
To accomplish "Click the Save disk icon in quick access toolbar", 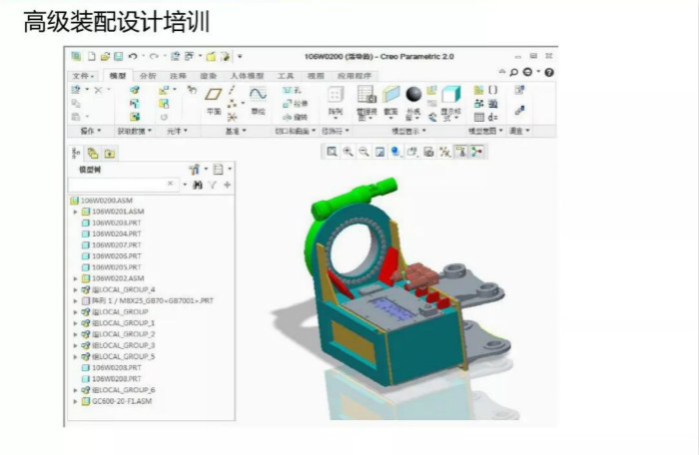I will [118, 56].
